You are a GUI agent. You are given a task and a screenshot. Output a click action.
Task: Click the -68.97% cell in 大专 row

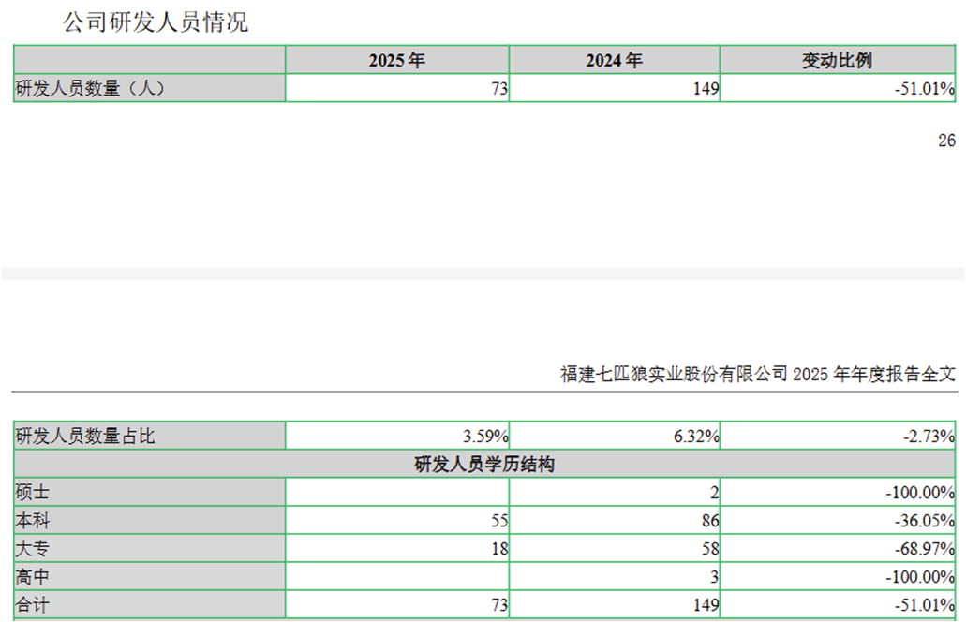(x=924, y=549)
